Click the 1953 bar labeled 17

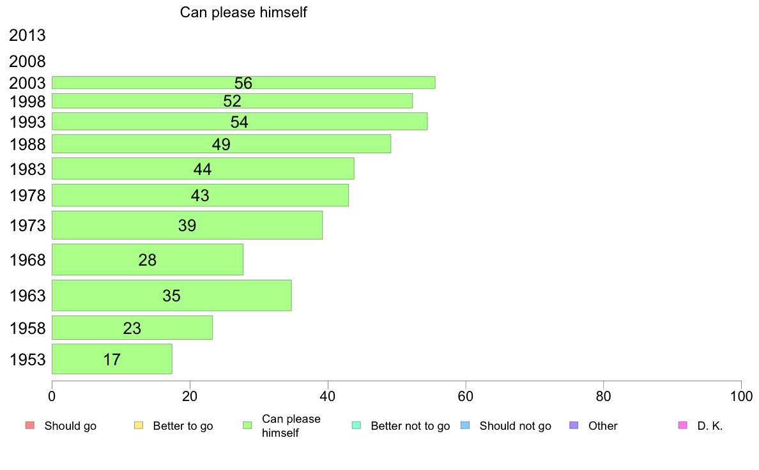[112, 359]
